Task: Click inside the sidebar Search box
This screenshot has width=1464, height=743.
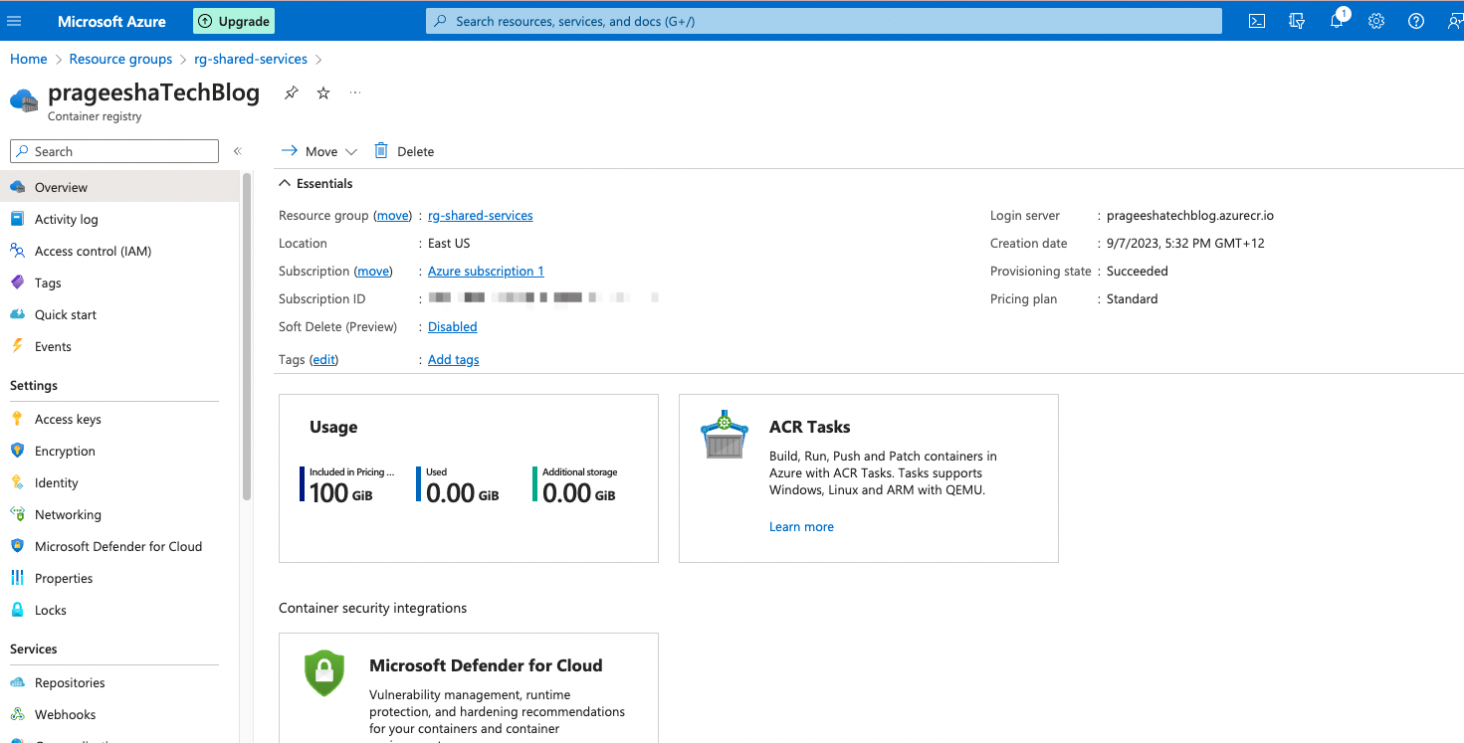Action: coord(113,151)
